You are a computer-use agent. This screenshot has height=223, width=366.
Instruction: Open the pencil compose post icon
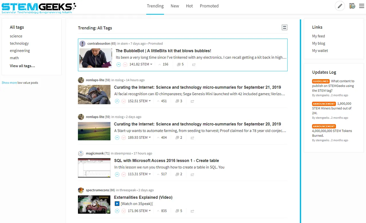pyautogui.click(x=340, y=6)
